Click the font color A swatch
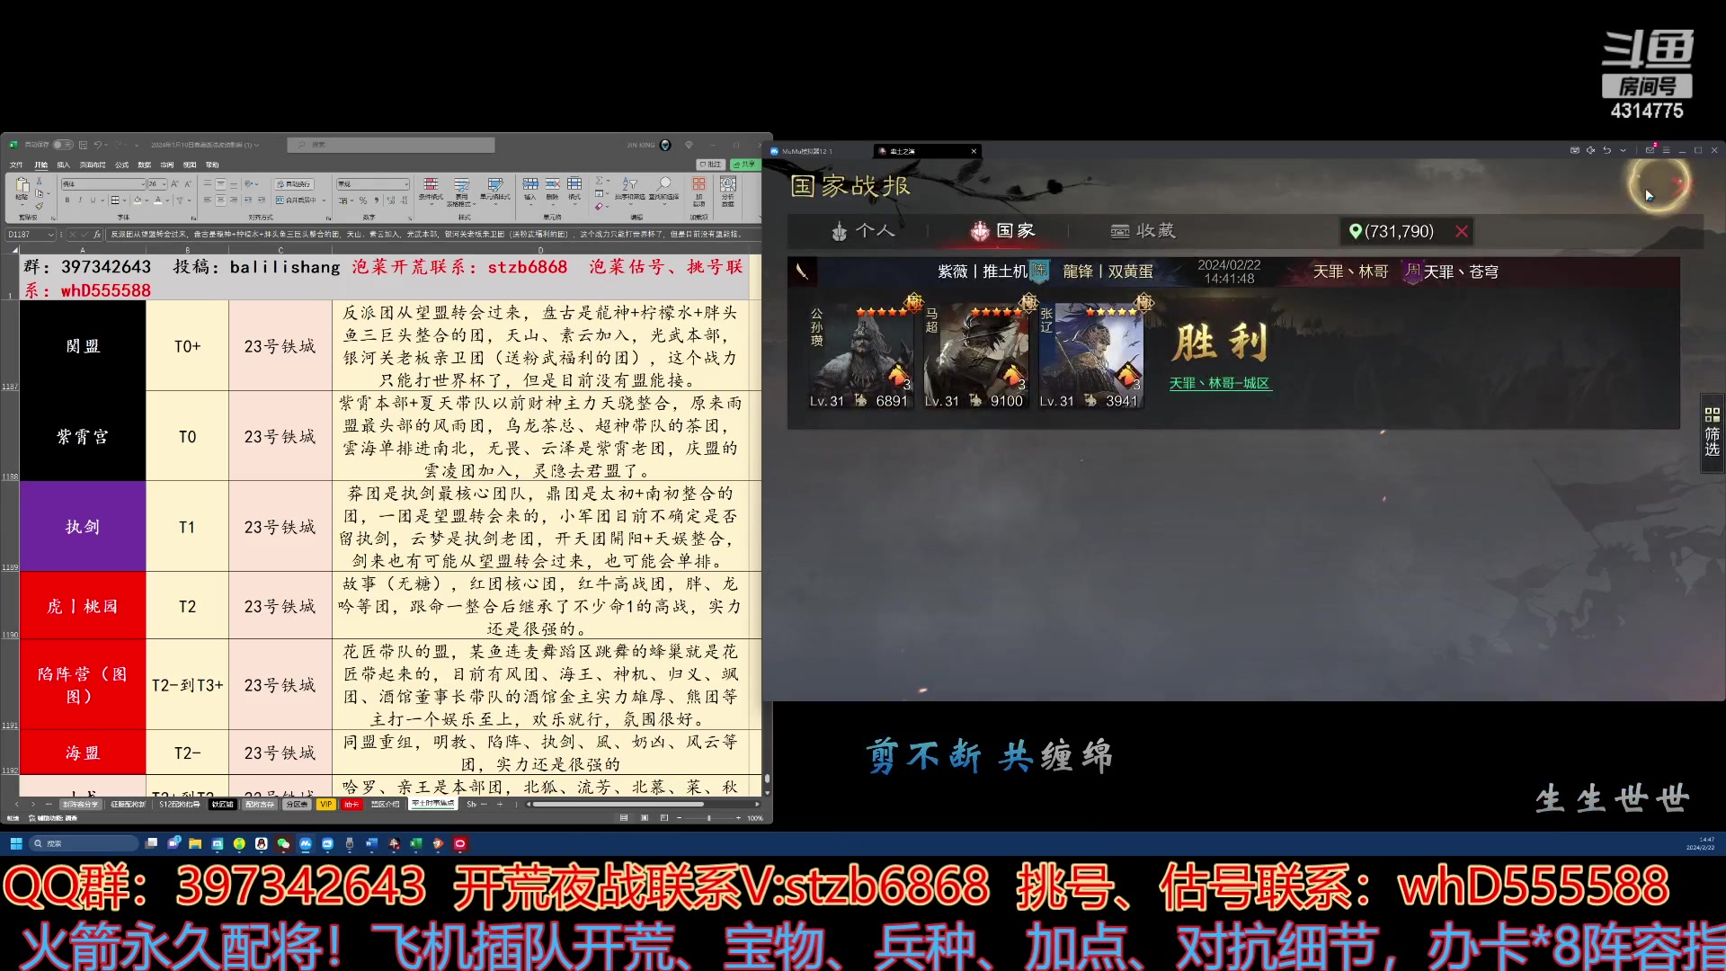The image size is (1726, 971). coord(157,200)
